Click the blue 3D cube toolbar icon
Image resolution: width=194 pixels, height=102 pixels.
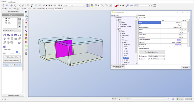coord(127,5)
